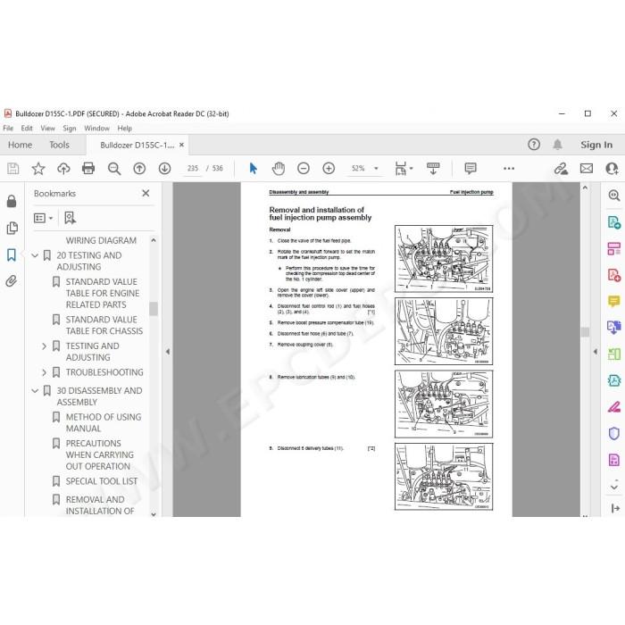Image resolution: width=625 pixels, height=625 pixels.
Task: Toggle the Bookmarks panel icon
Action: [12, 254]
